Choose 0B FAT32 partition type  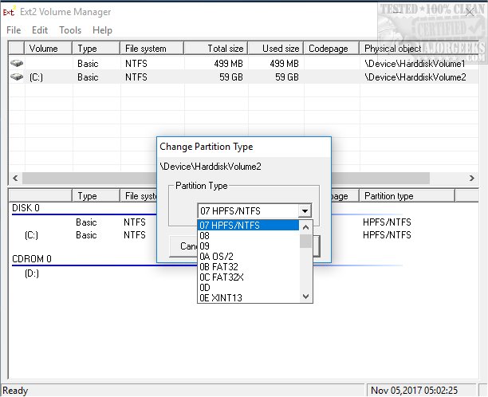(248, 266)
